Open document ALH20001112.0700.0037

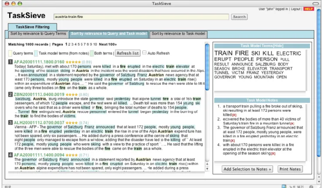coord(39,123)
